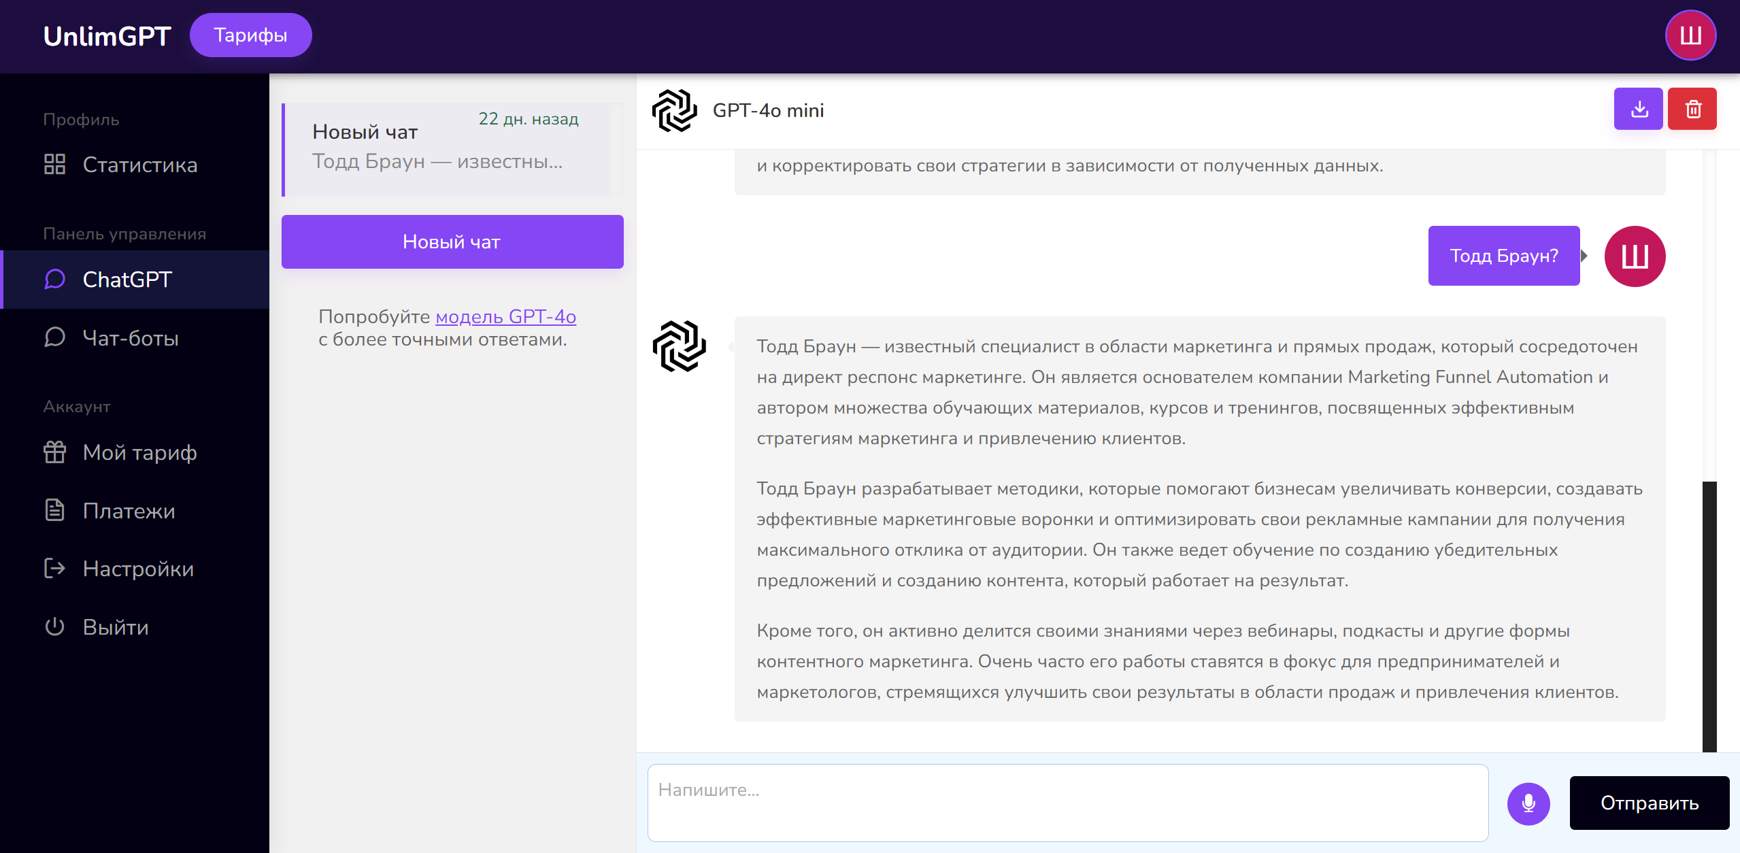Click the Платежи document icon
This screenshot has height=853, width=1740.
[54, 510]
